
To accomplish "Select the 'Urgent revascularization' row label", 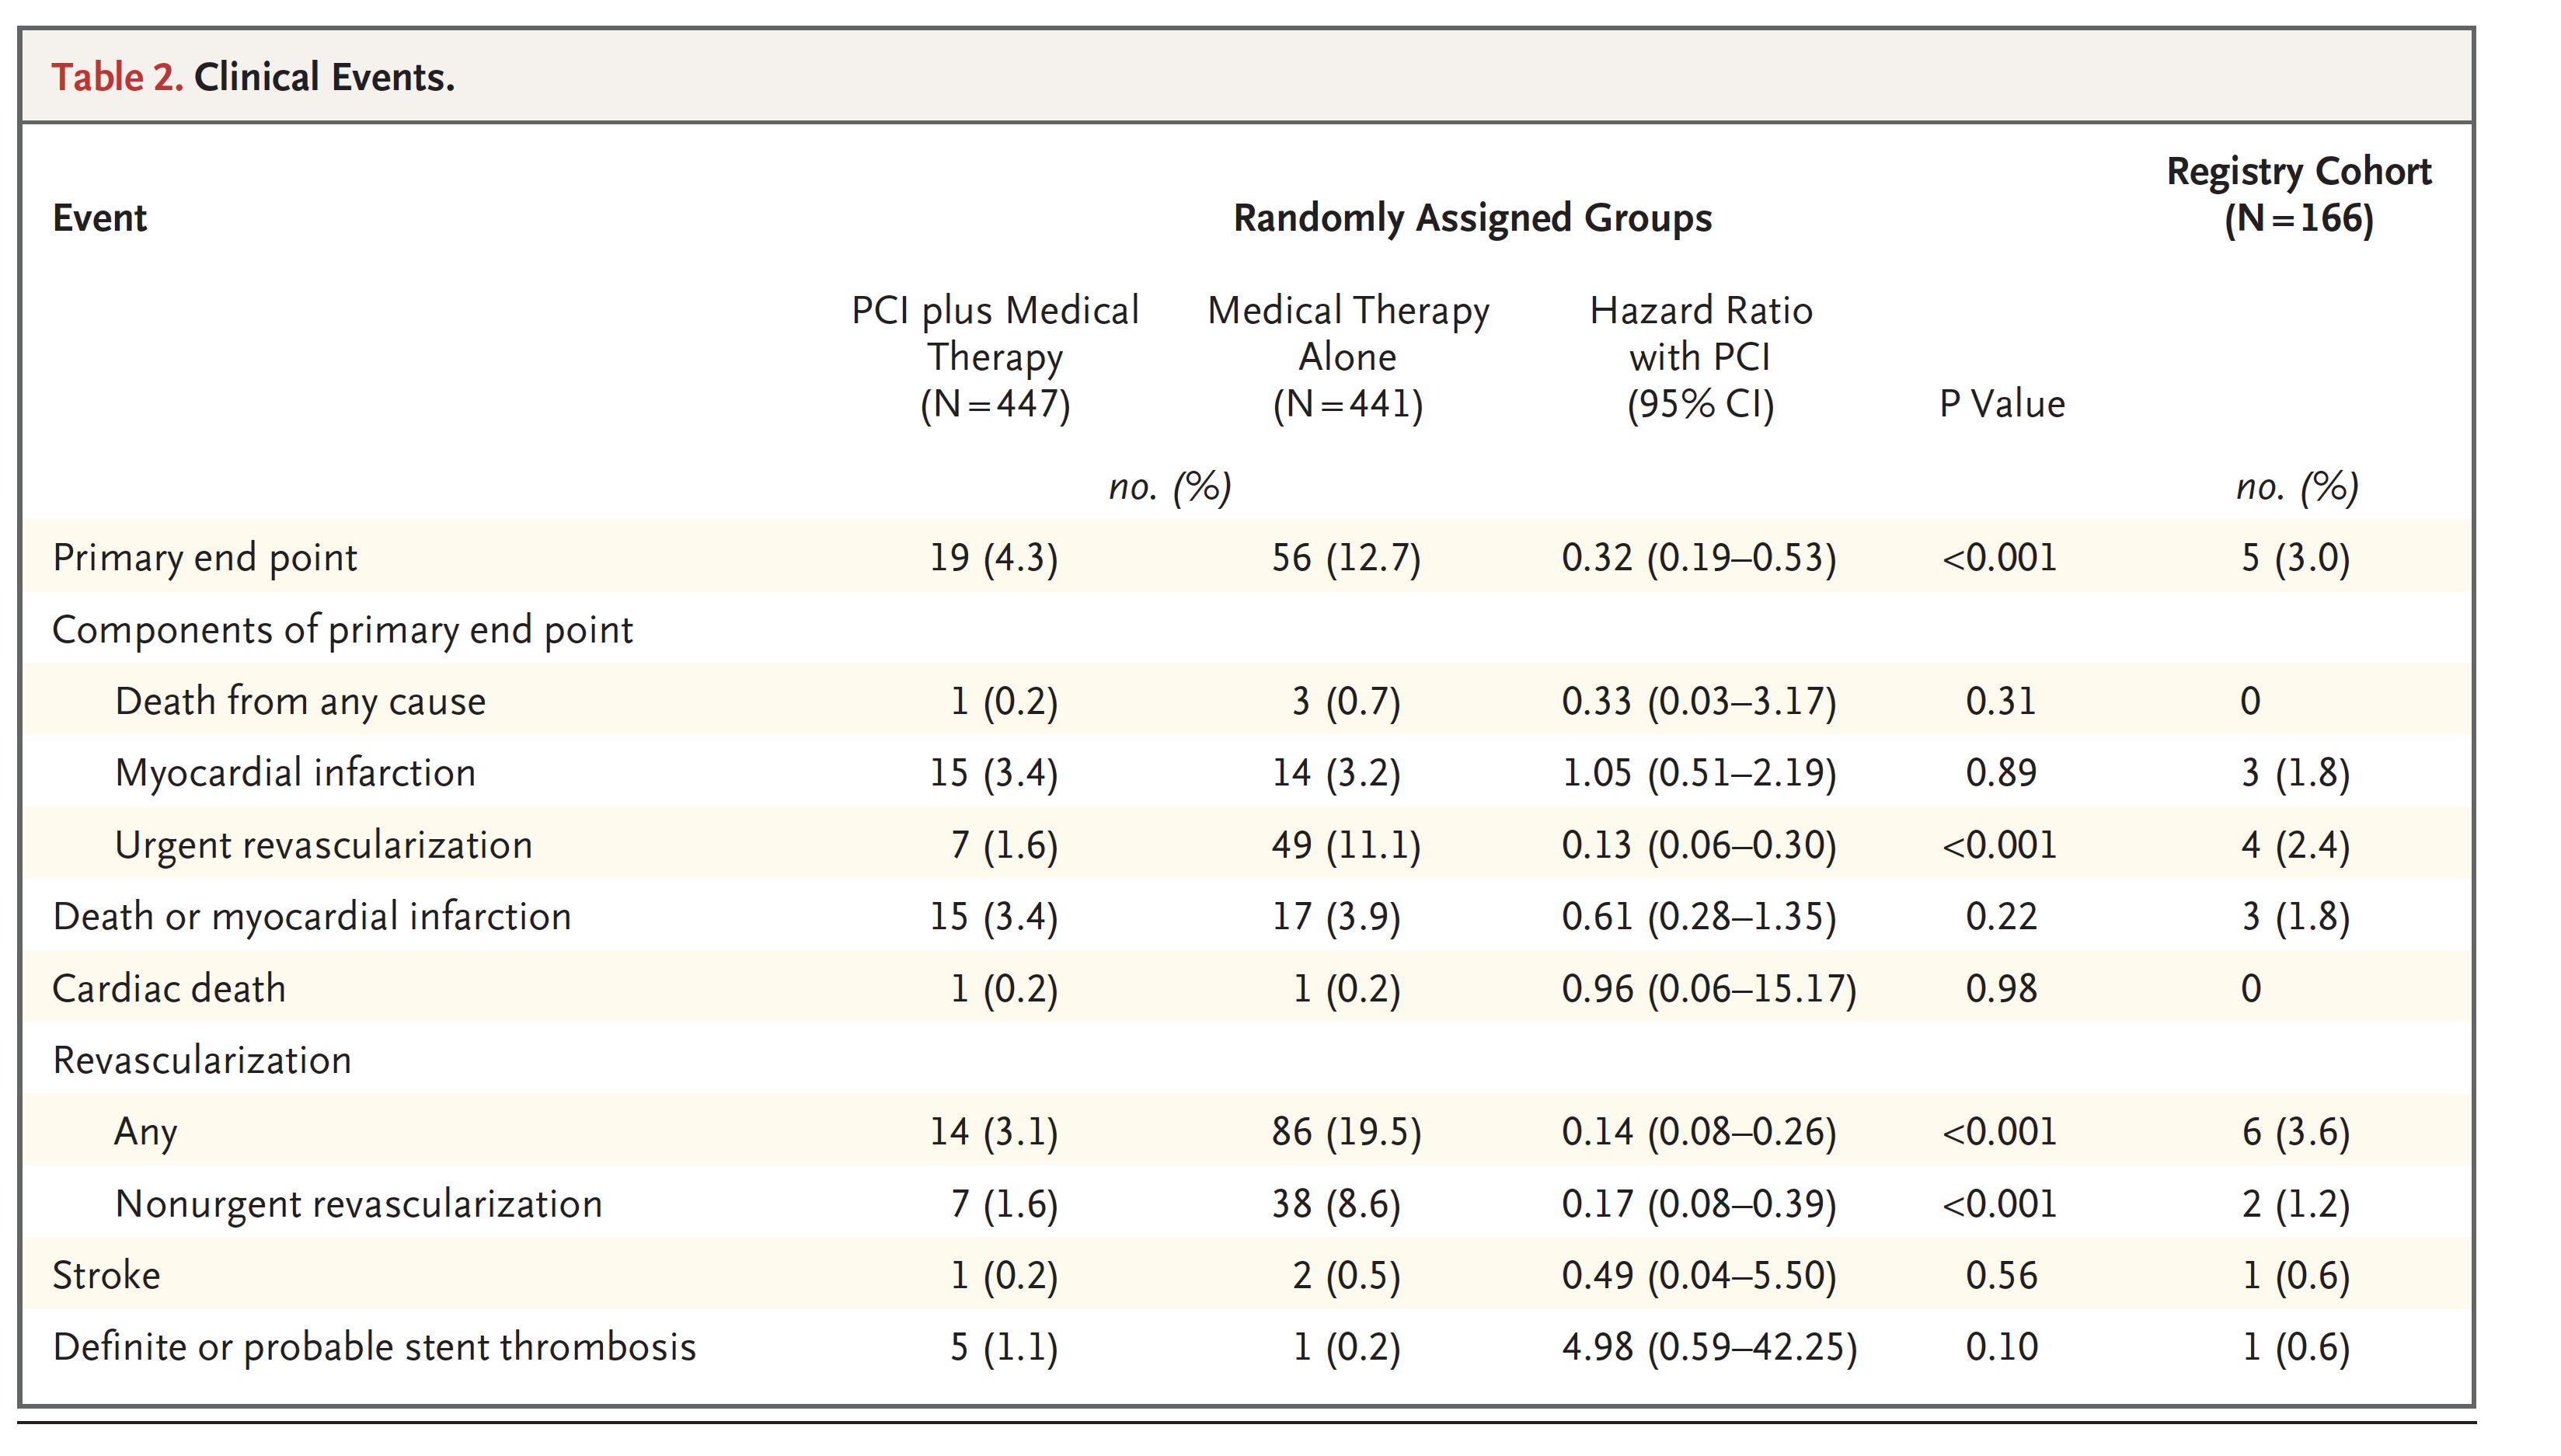I will [x=323, y=845].
